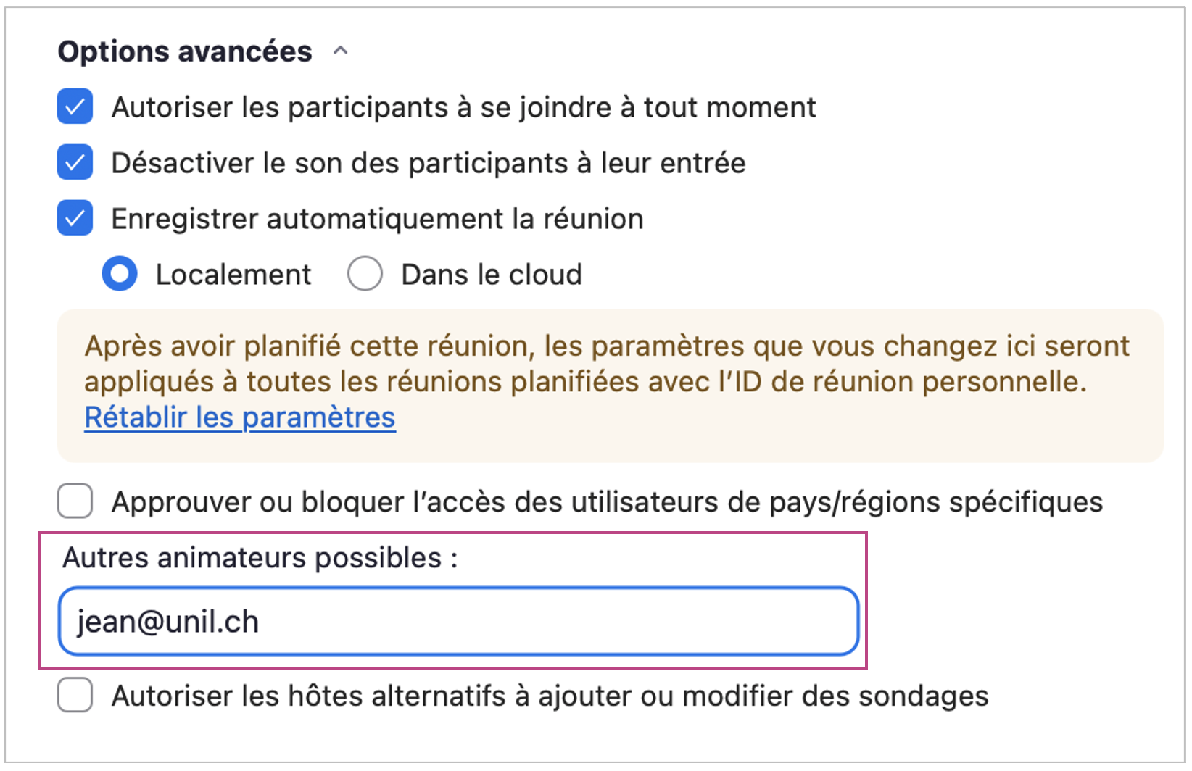Click the Enregistrer automatiquement la réunion label
The image size is (1192, 771).
pos(377,219)
